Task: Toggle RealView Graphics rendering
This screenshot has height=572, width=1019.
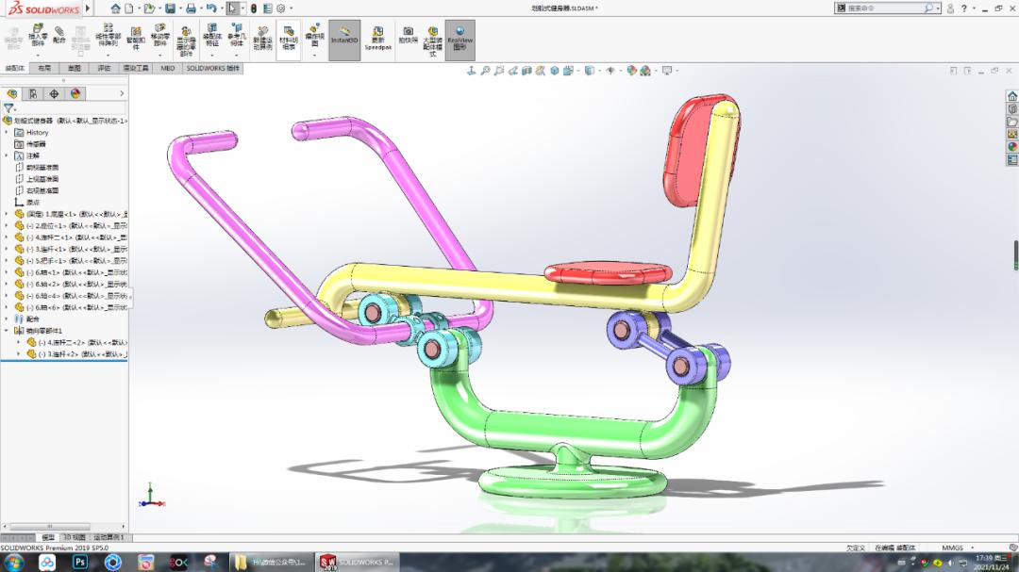Action: [x=462, y=40]
